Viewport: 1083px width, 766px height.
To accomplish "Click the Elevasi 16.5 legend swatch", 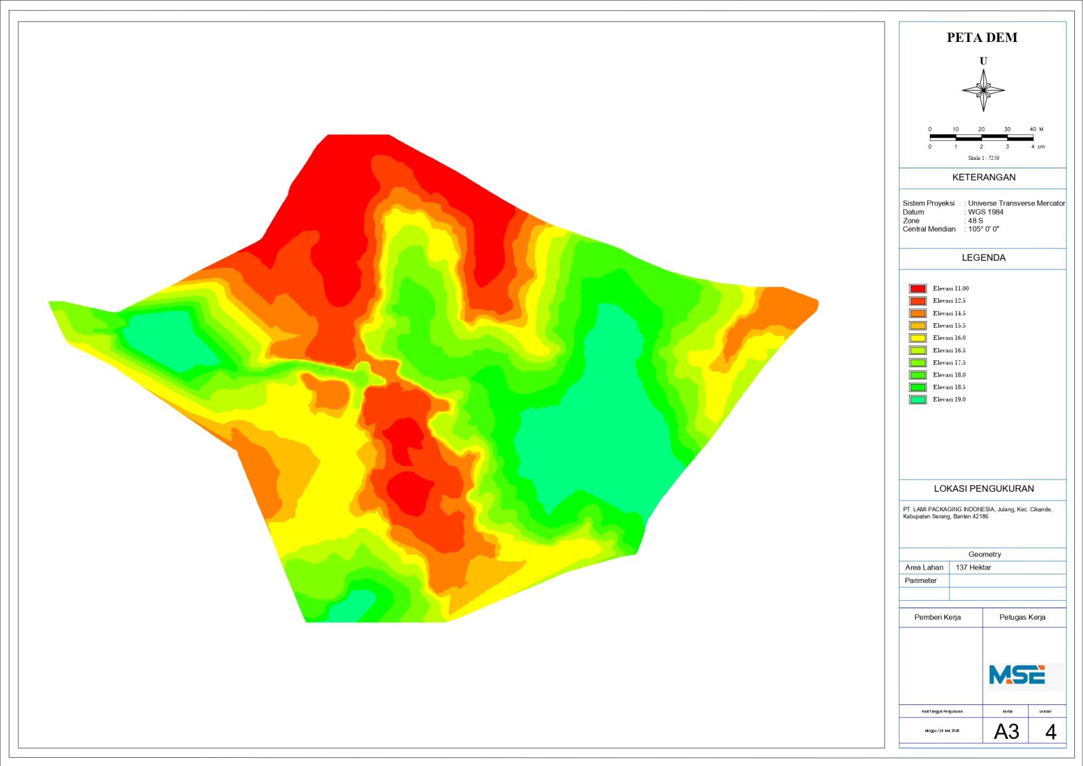I will click(x=918, y=350).
